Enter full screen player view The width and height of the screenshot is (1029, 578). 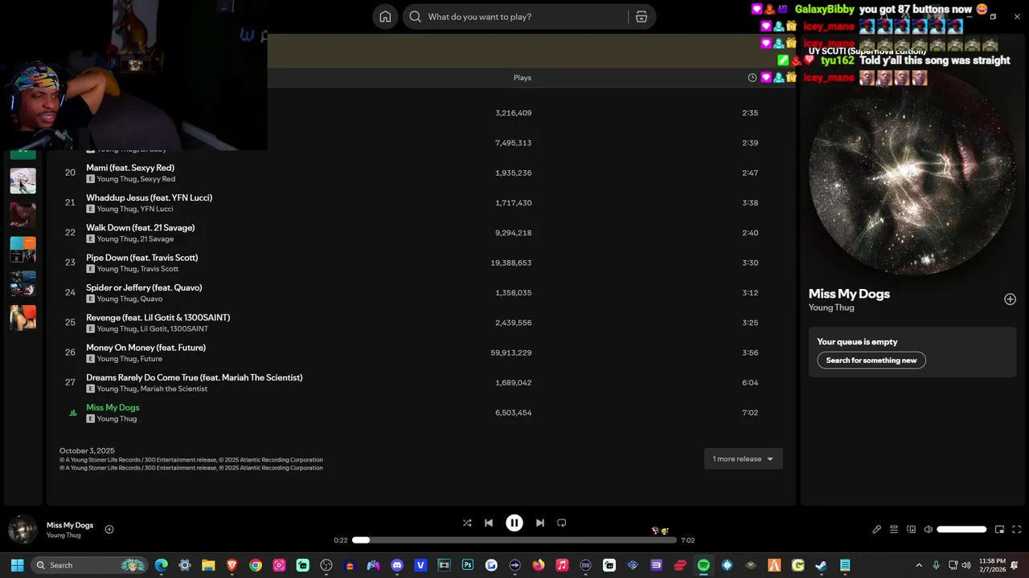(1017, 530)
